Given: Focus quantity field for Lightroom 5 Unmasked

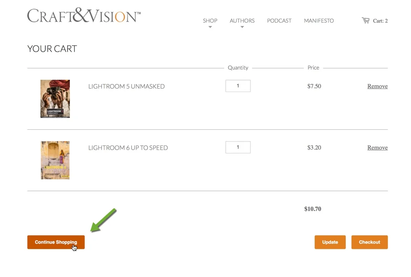Looking at the screenshot, I should [238, 86].
